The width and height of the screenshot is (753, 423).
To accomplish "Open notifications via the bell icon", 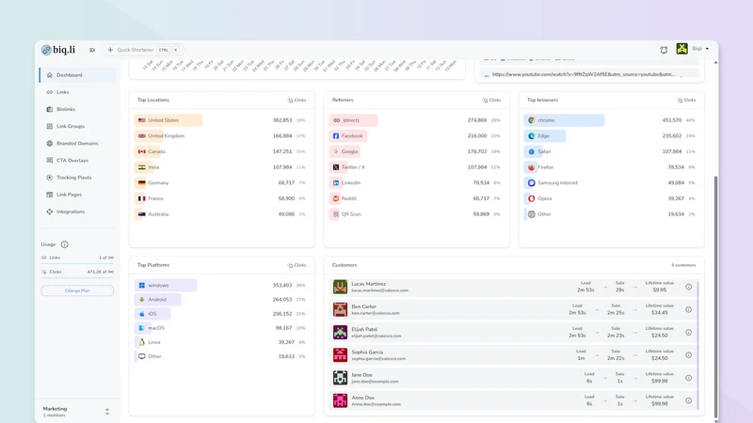I will (x=664, y=50).
